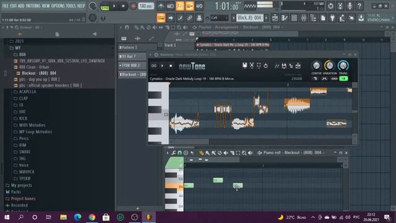Toggle the 3-2 countdown before recording
This screenshot has width=396, height=223.
180,6
